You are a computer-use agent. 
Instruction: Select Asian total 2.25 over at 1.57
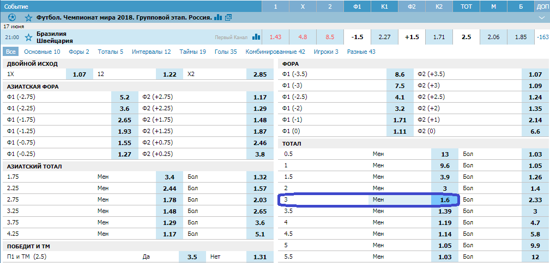coord(260,188)
